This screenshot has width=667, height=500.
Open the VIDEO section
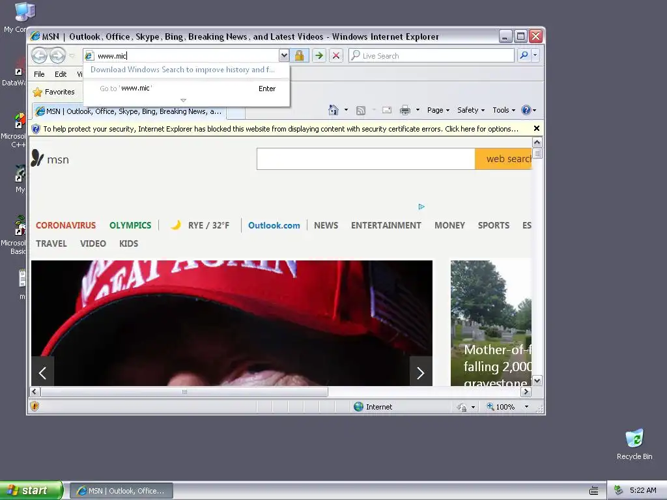click(x=92, y=243)
